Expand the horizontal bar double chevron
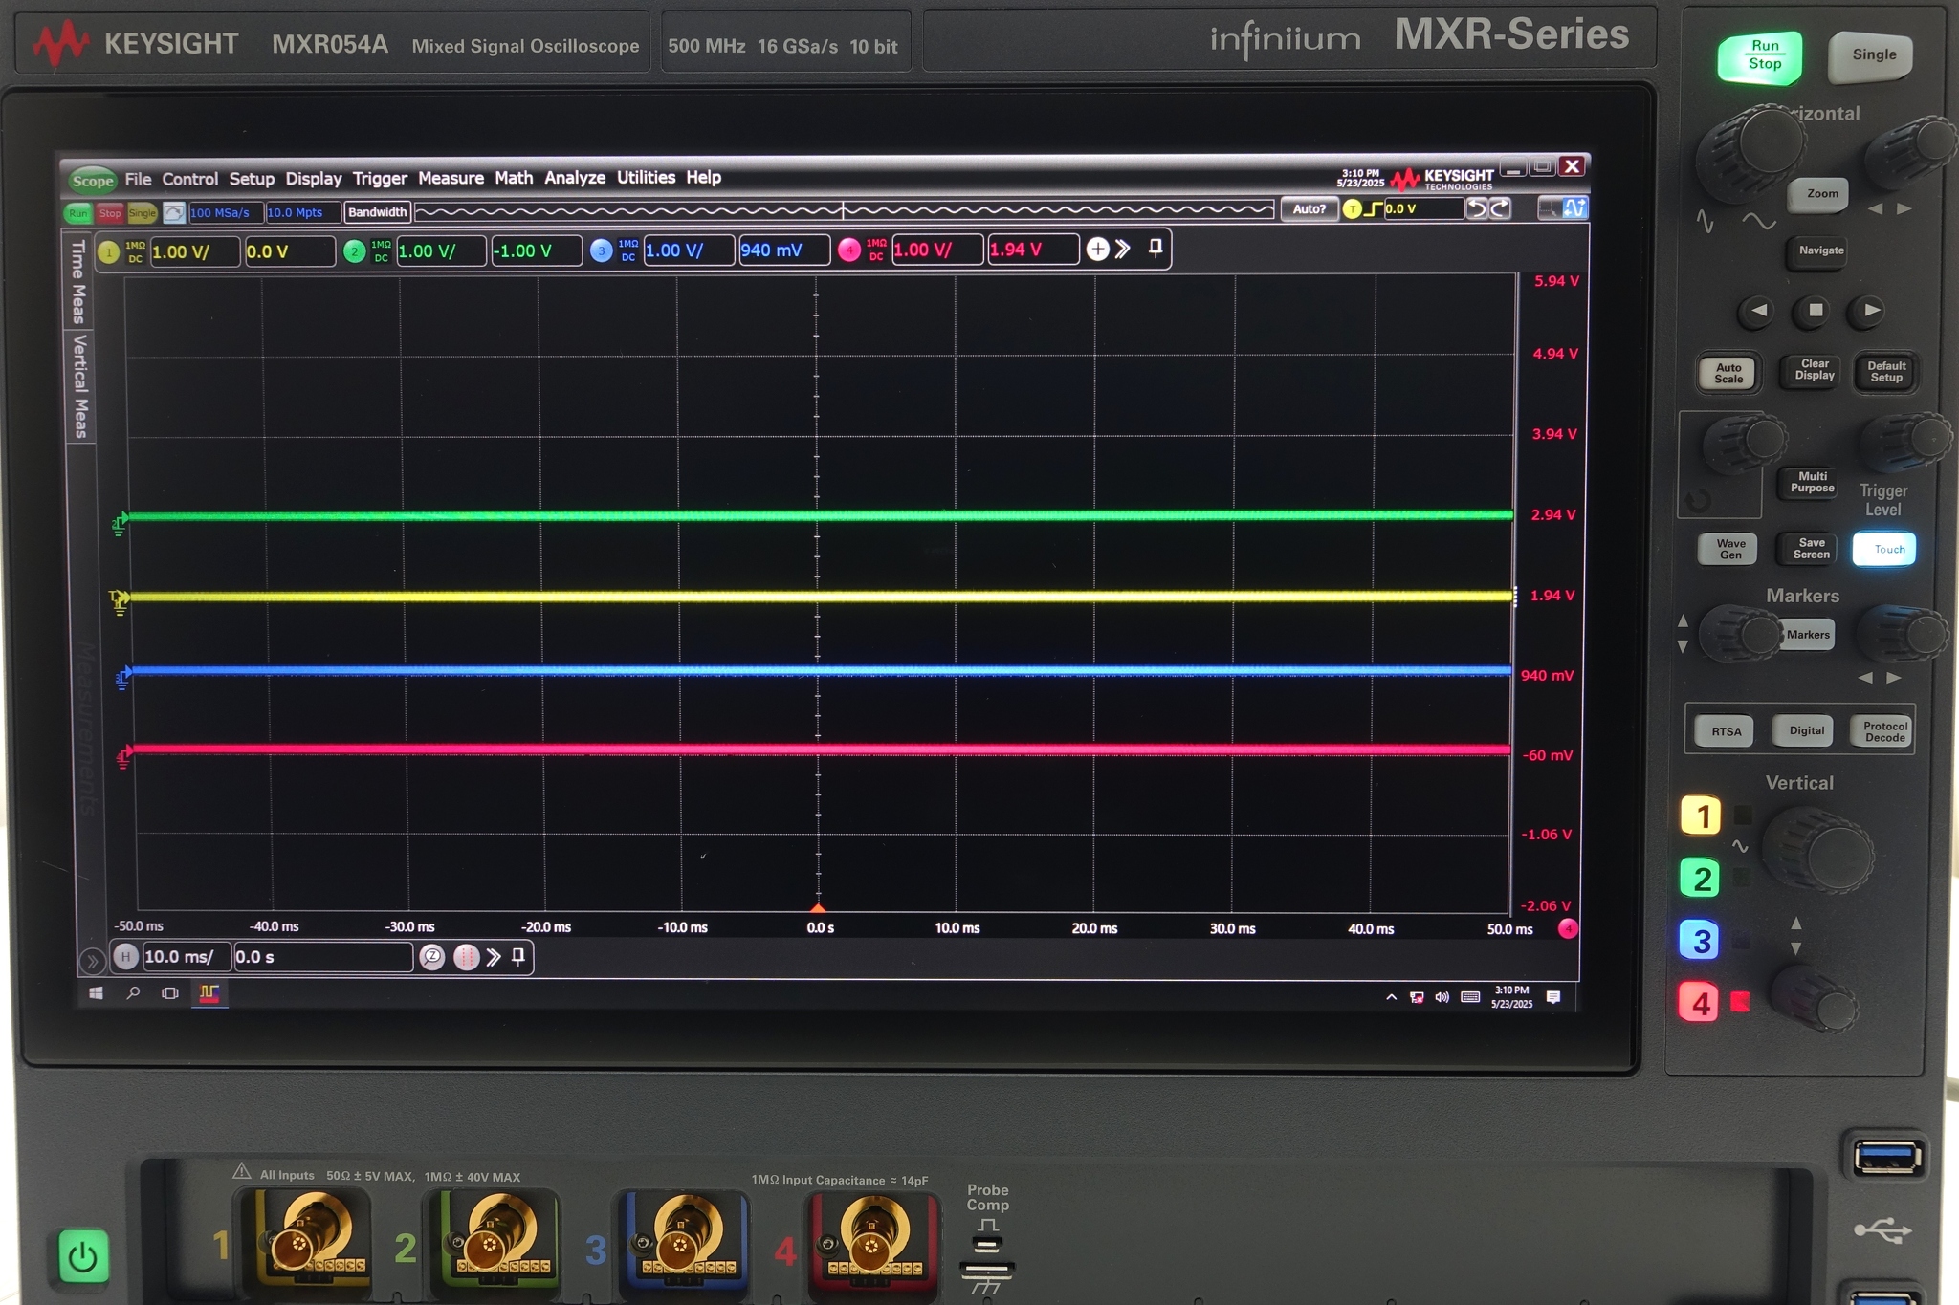 [x=494, y=957]
